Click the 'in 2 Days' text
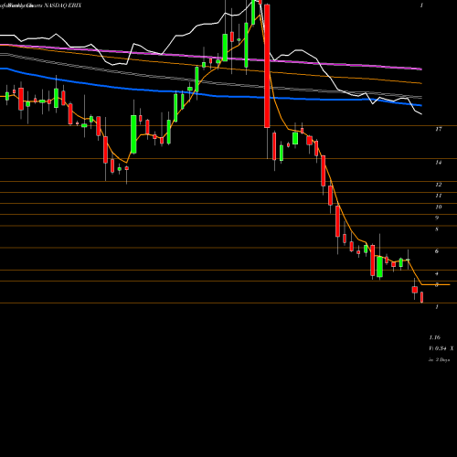This screenshot has width=457, height=457. [x=439, y=360]
